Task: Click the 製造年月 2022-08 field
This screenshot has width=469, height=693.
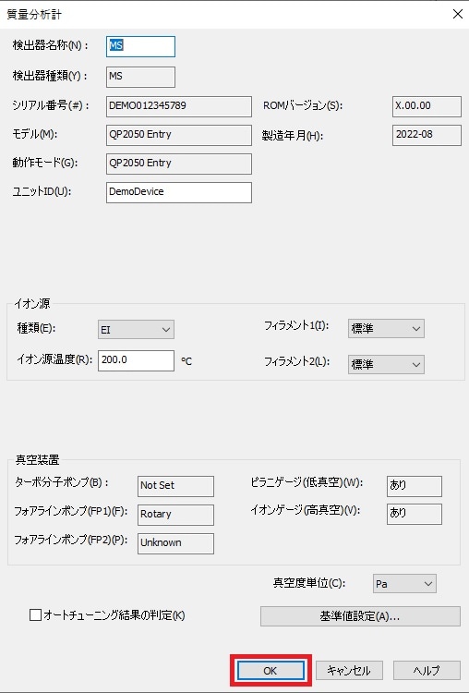Action: (427, 135)
